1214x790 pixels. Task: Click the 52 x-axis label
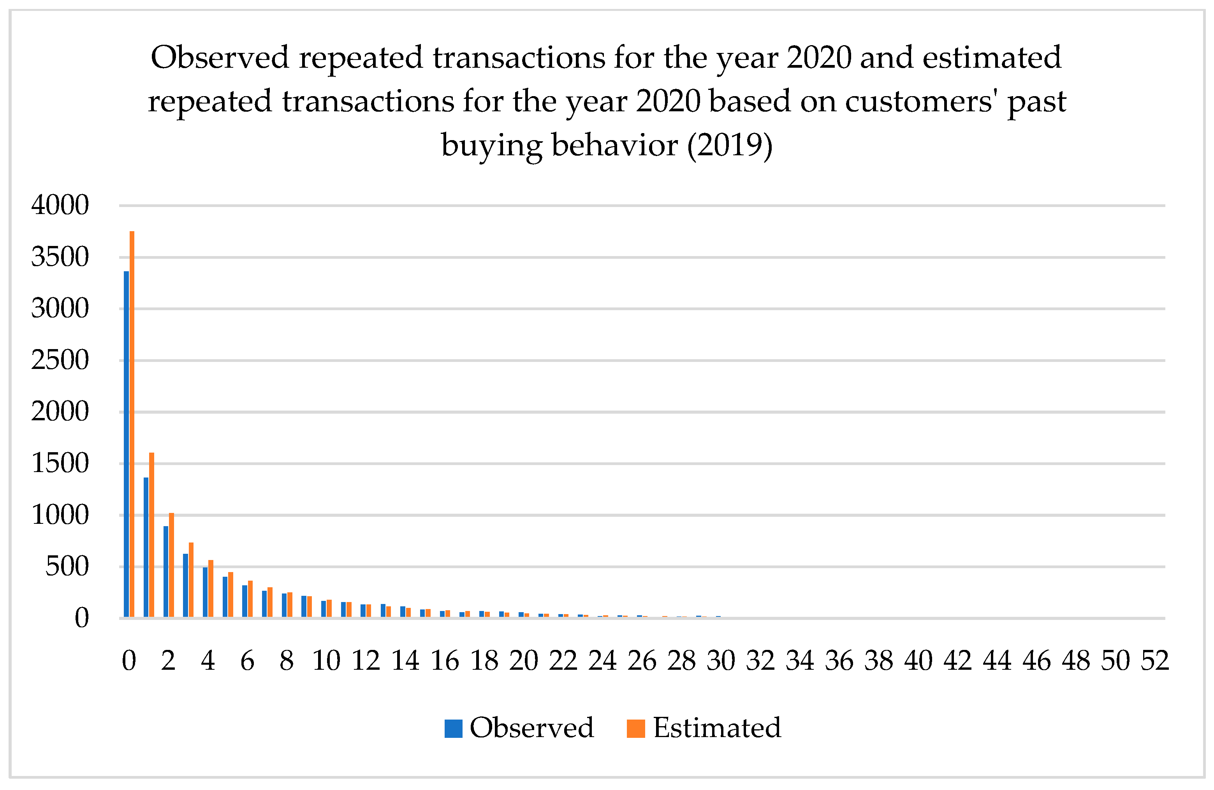coord(1155,661)
